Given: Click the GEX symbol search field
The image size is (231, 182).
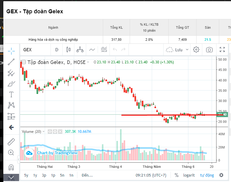Looking at the screenshot, I should pyautogui.click(x=35, y=50).
